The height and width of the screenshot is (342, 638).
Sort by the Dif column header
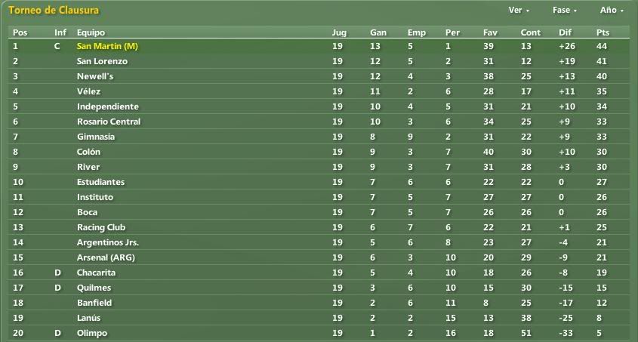point(565,32)
